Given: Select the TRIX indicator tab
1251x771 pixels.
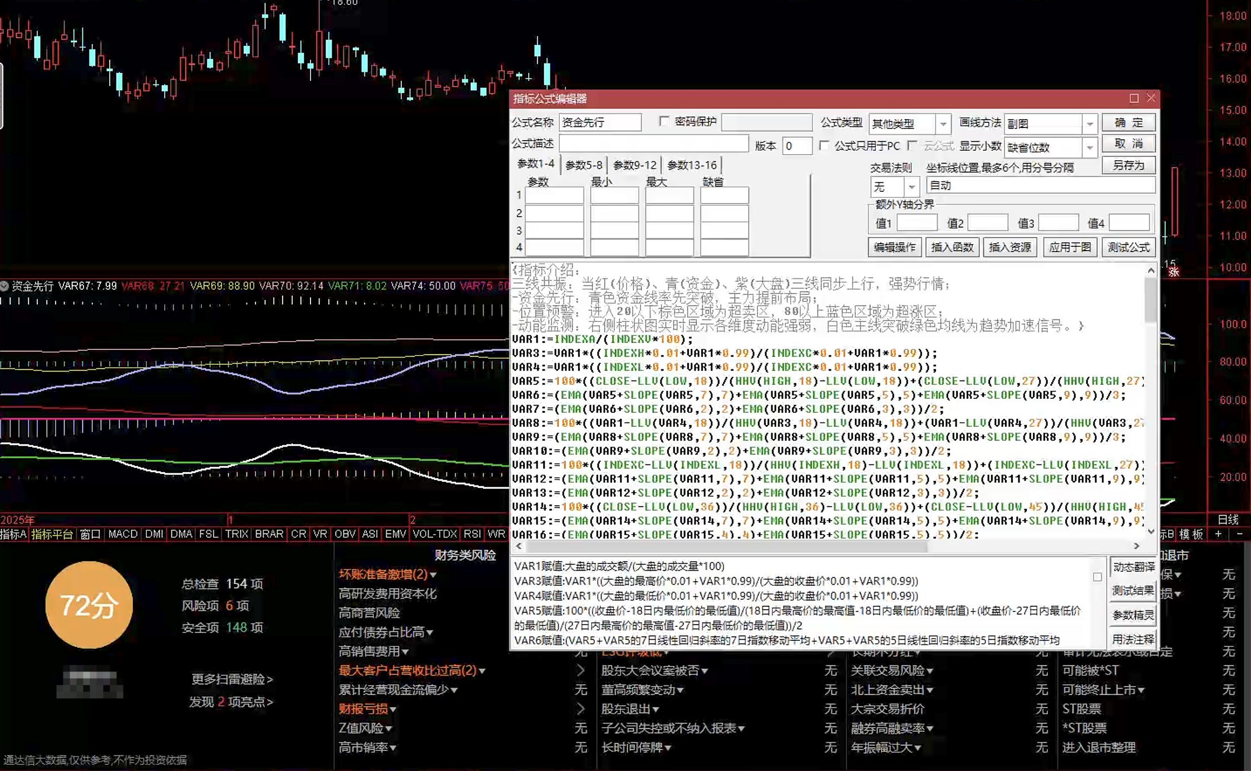Looking at the screenshot, I should pos(237,534).
